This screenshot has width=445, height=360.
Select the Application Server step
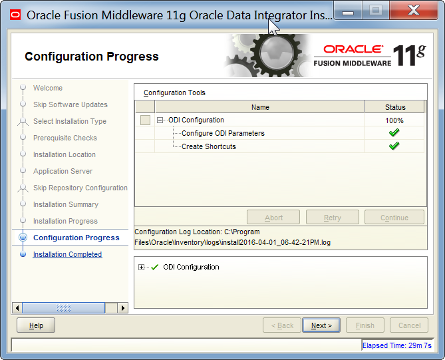pyautogui.click(x=63, y=171)
